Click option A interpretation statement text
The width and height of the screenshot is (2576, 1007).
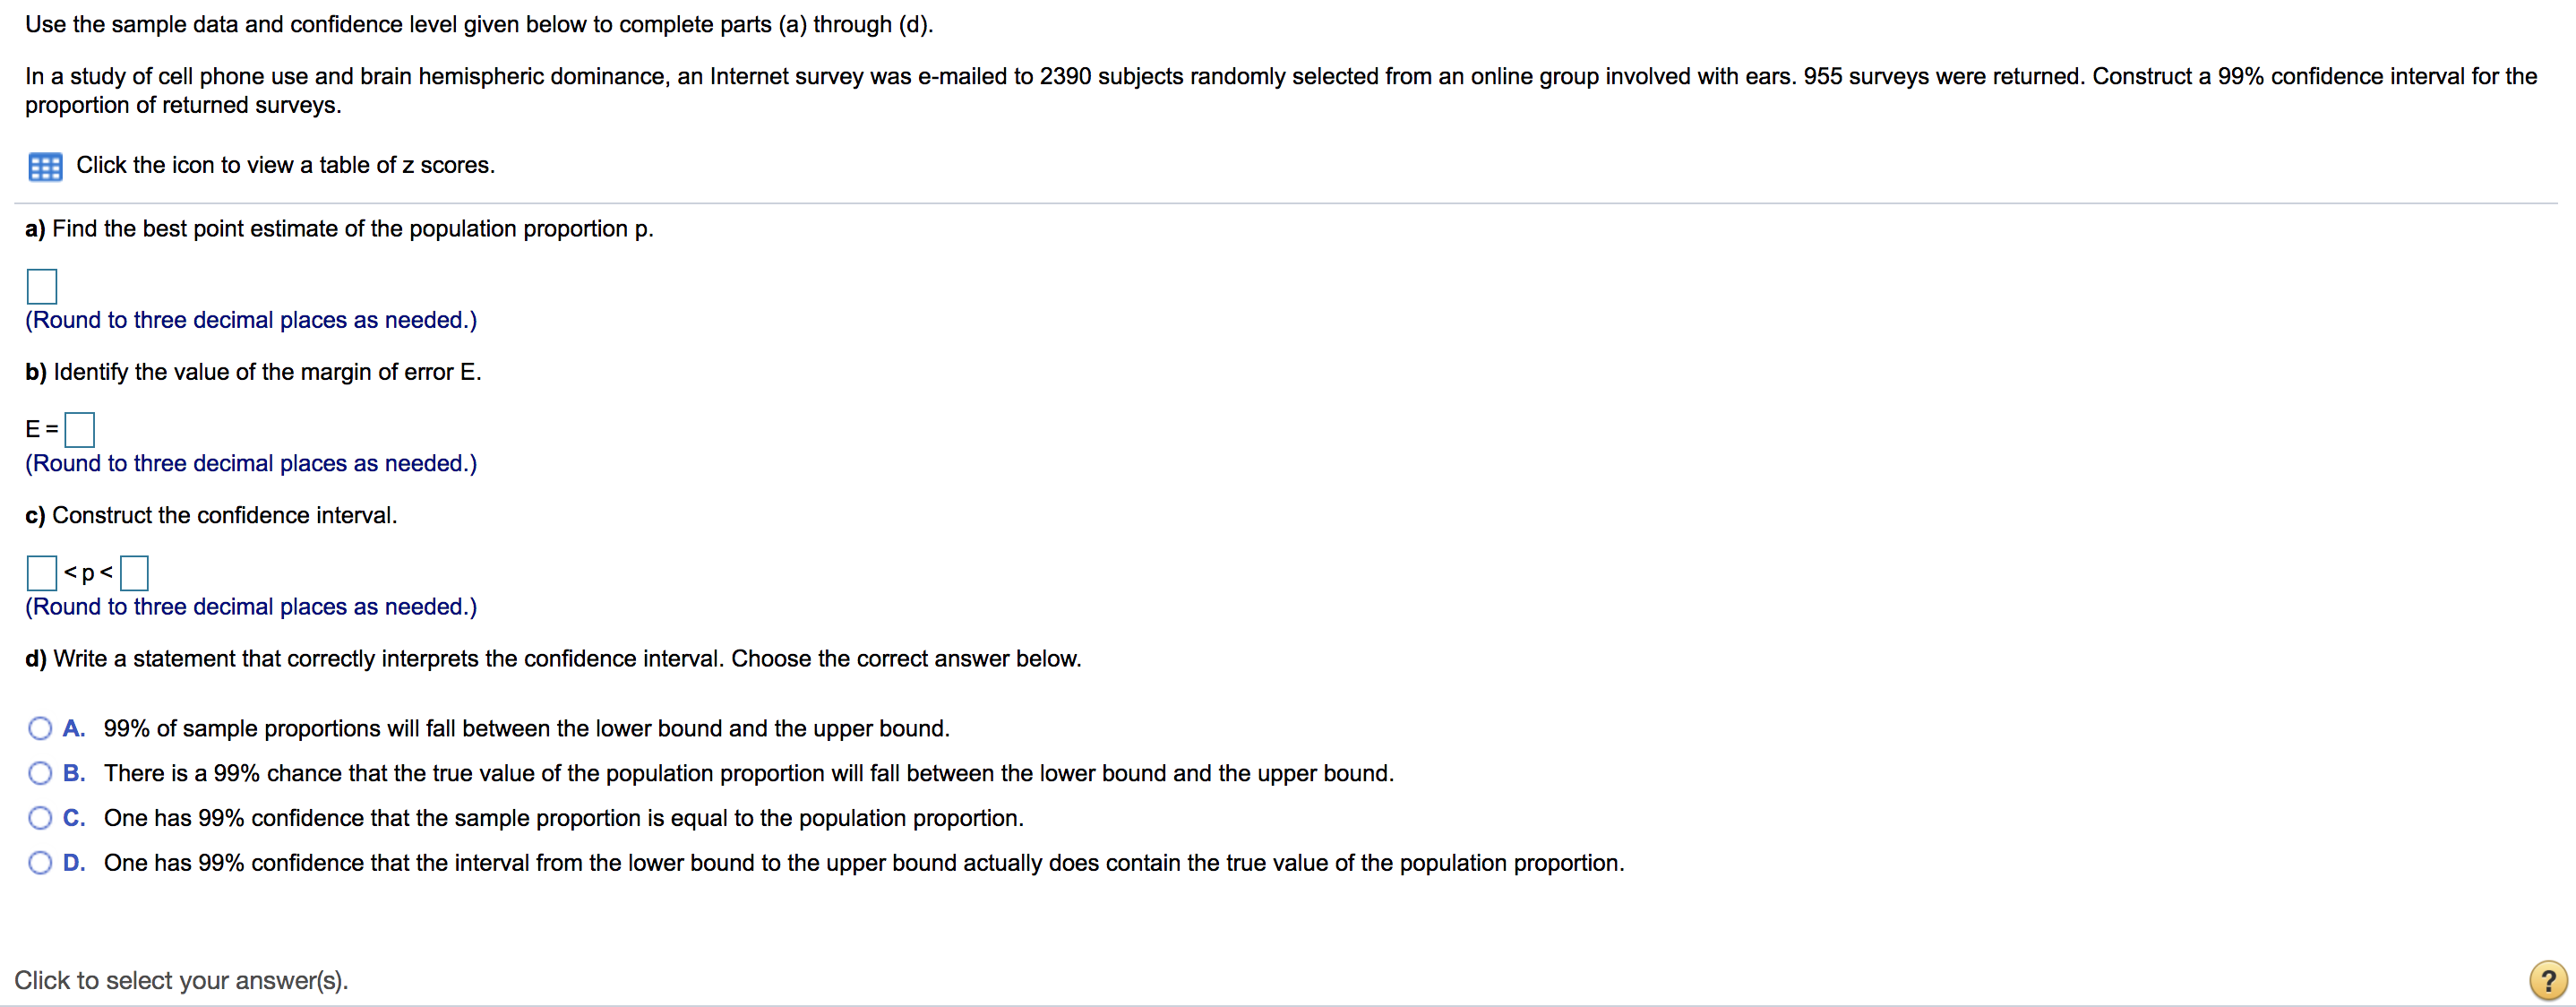525,728
